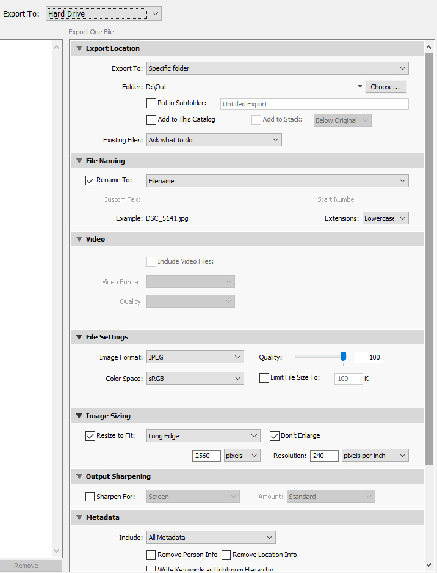
Task: Open the Resize to Fit Long Edge dropdown
Action: tap(203, 436)
